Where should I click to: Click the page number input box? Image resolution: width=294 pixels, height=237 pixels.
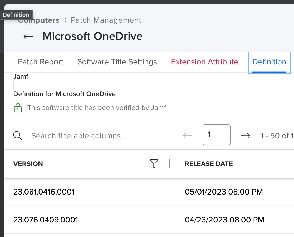[x=216, y=135]
